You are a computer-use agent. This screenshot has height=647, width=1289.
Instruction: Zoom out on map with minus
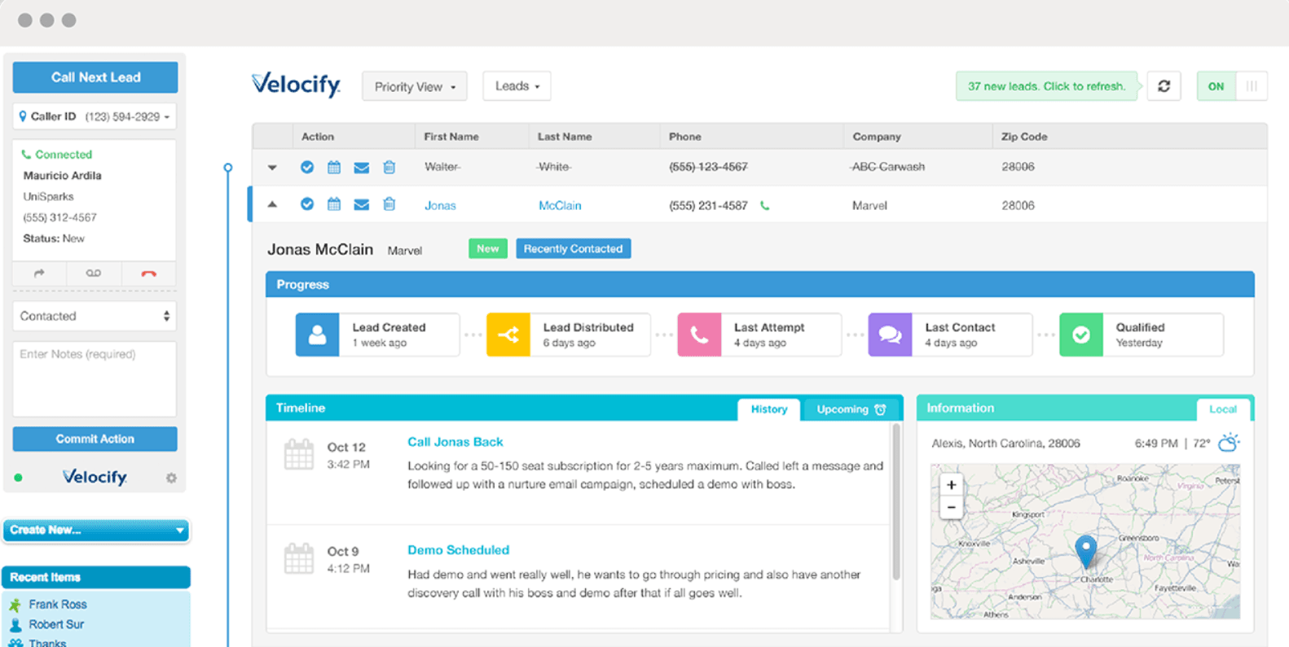951,507
